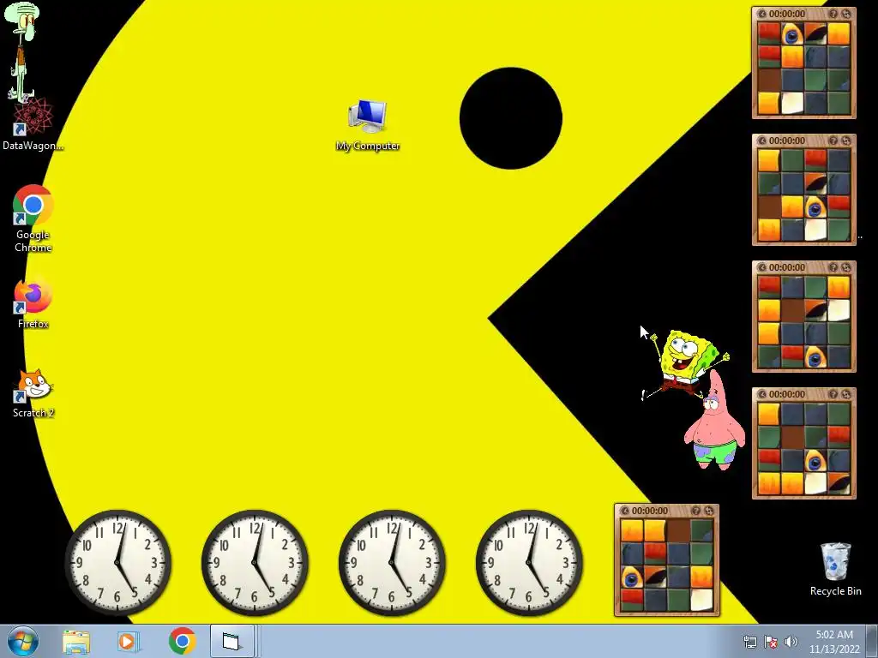Solve puzzle with bottom-row eye tile

point(846,267)
